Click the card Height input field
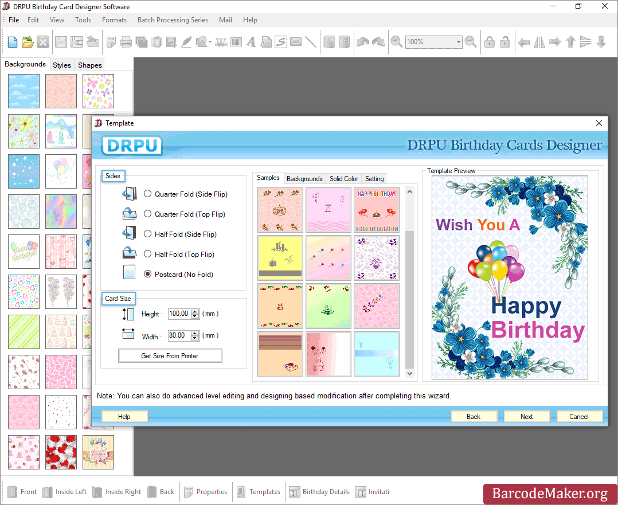The height and width of the screenshot is (505, 618). click(179, 314)
